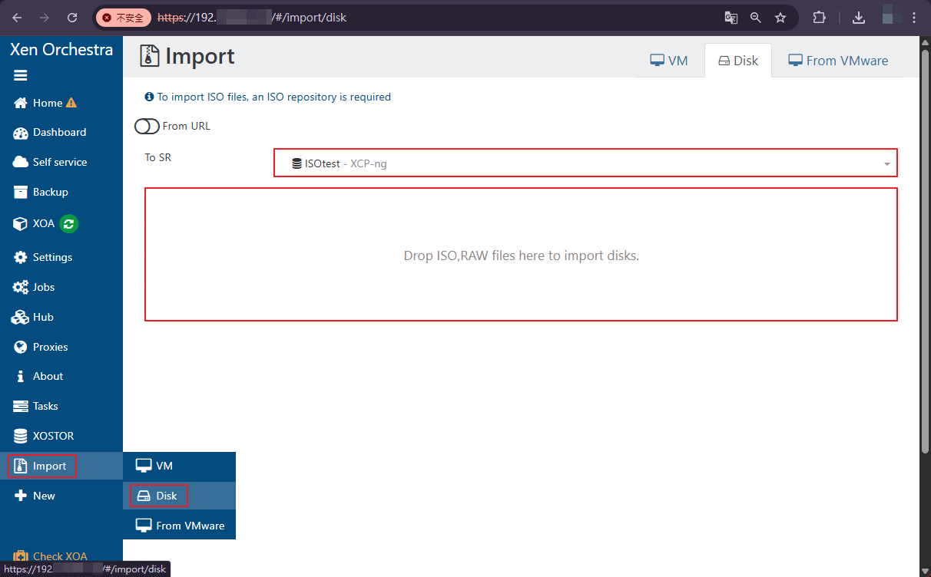Go back in the browser
This screenshot has width=931, height=577.
(17, 17)
